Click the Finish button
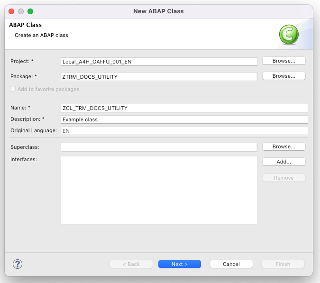 tap(283, 264)
